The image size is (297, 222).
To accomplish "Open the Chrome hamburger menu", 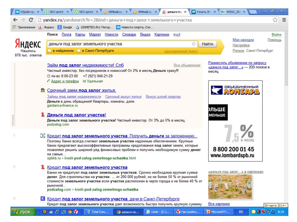I will click(x=284, y=20).
